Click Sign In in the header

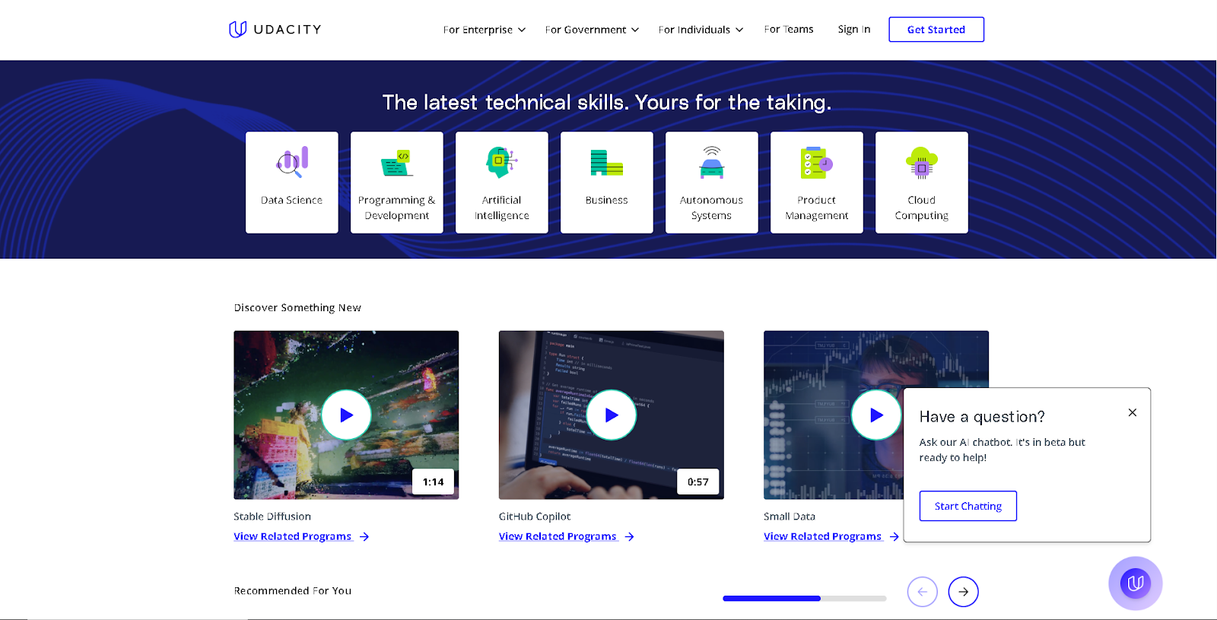tap(854, 29)
